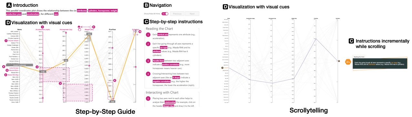Click hint marker 6 near the ProdYear axis
Viewport: 412px width, 117px height.
[x=115, y=80]
